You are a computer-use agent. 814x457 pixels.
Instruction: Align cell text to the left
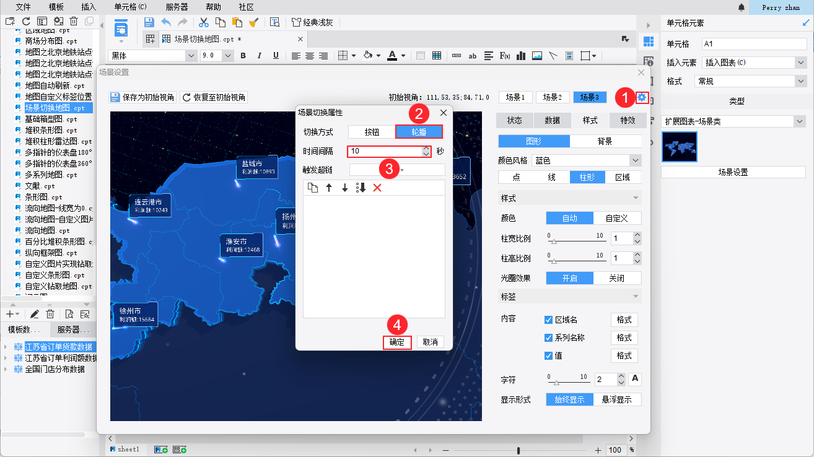[x=296, y=56]
